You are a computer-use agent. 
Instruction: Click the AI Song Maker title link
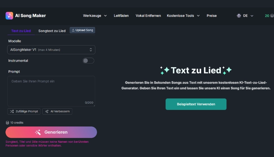pyautogui.click(x=31, y=16)
